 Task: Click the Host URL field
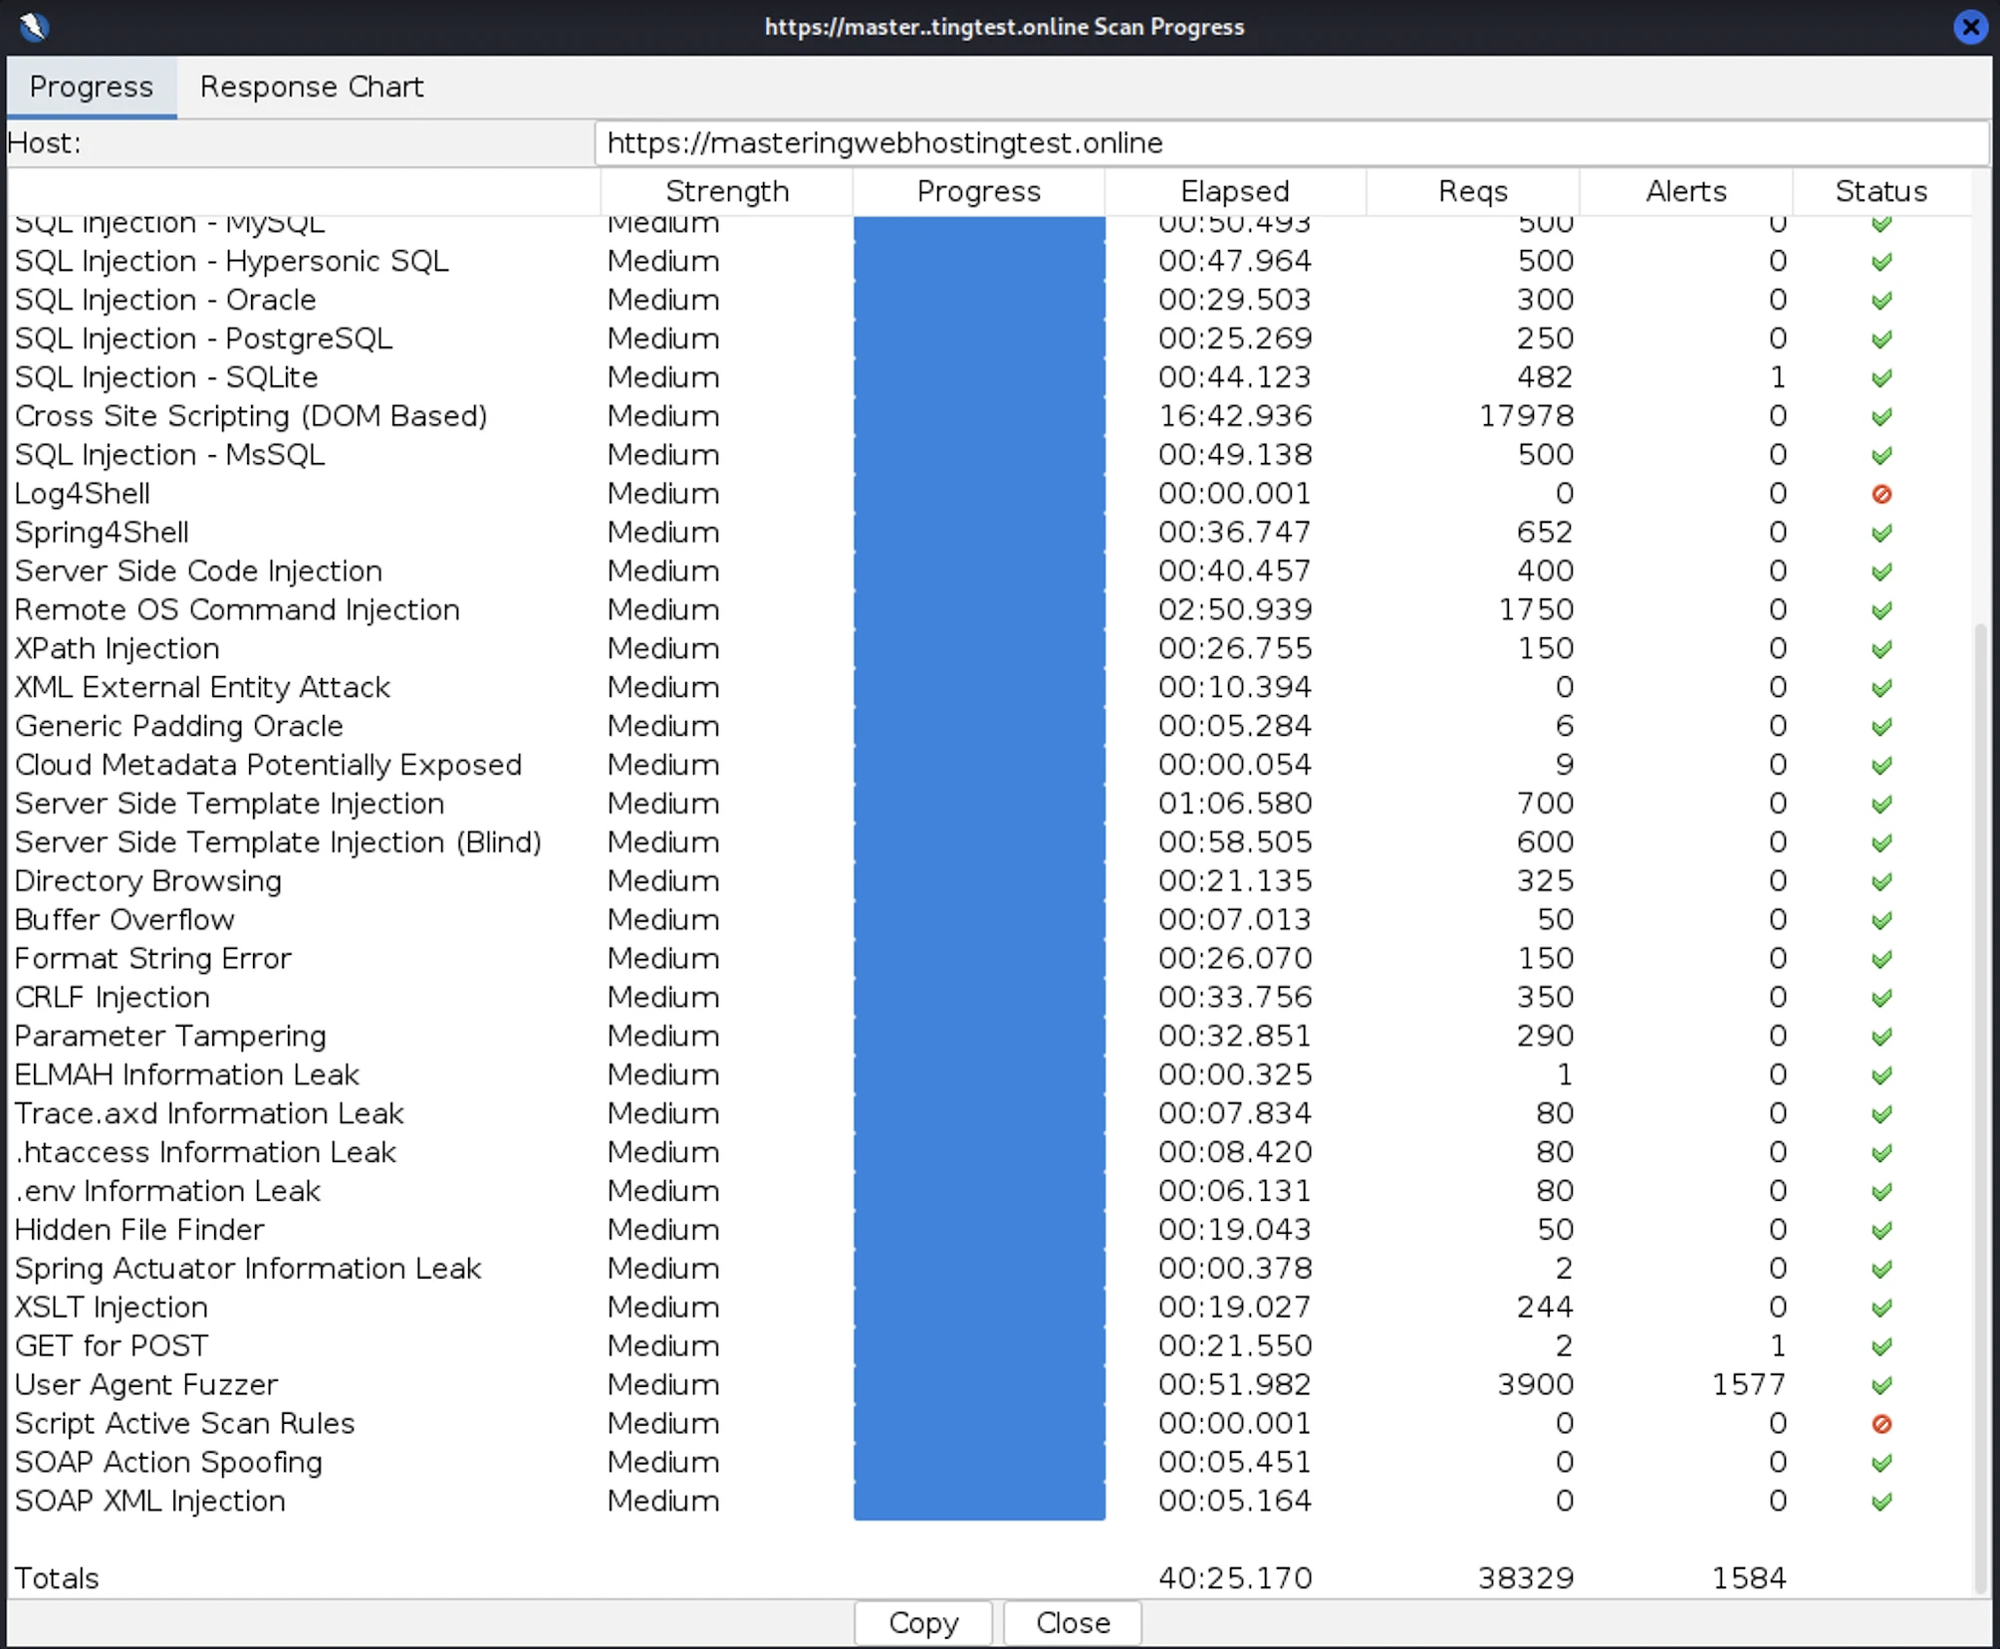tap(1291, 143)
